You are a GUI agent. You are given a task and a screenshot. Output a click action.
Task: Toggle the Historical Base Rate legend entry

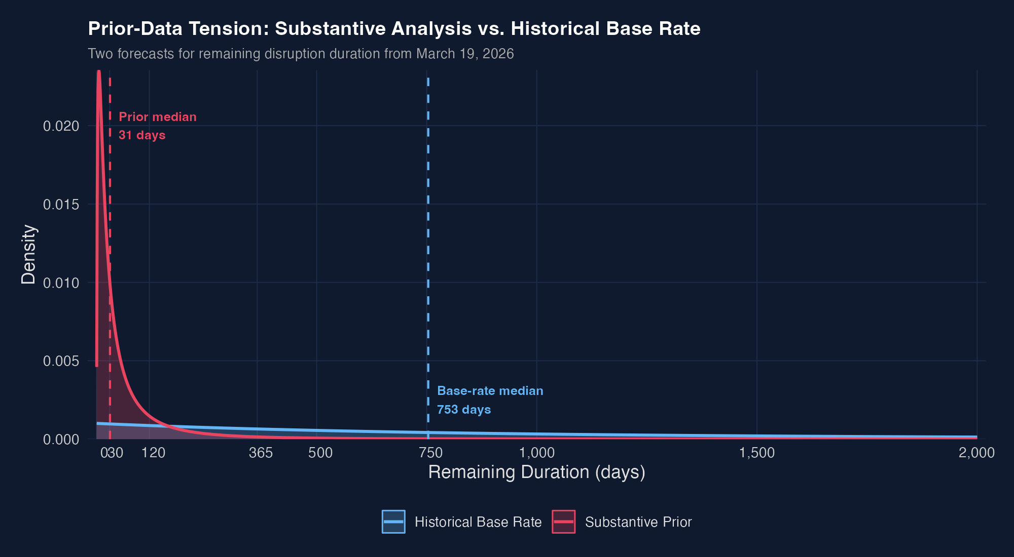click(x=478, y=522)
